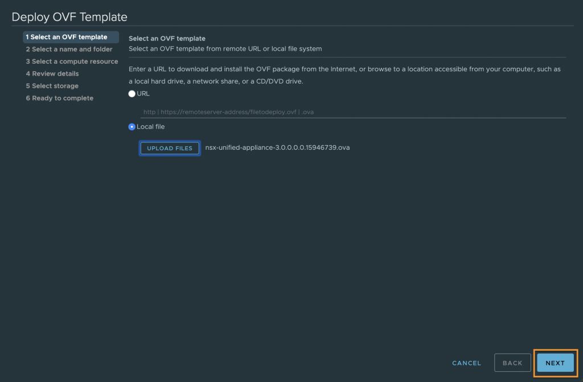
Task: Click NEXT to proceed in wizard
Action: pyautogui.click(x=555, y=363)
